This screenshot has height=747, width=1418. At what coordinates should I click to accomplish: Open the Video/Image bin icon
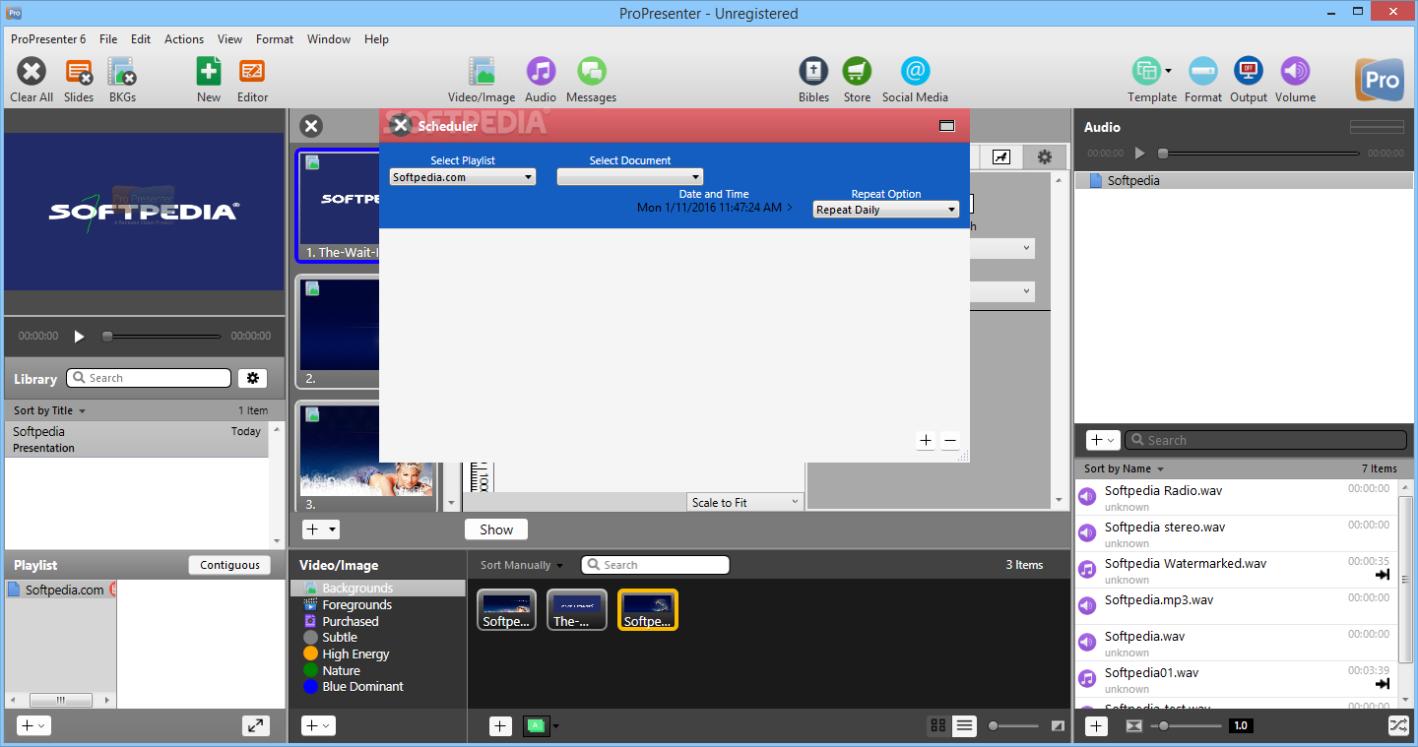point(482,72)
